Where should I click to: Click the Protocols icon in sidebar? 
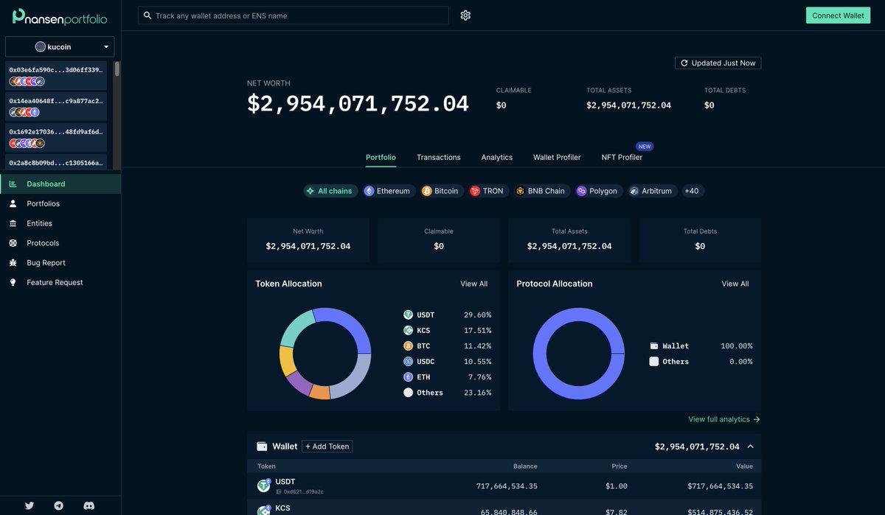(x=13, y=243)
